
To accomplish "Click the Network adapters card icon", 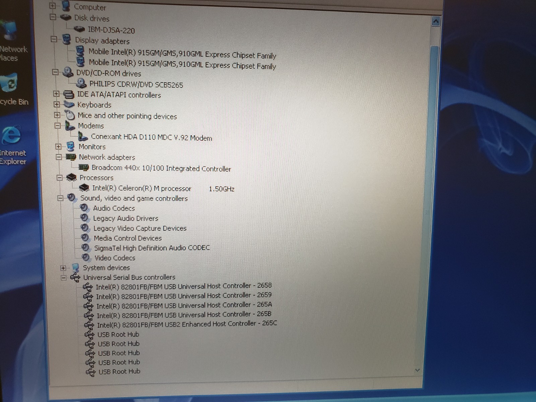I will [x=71, y=157].
